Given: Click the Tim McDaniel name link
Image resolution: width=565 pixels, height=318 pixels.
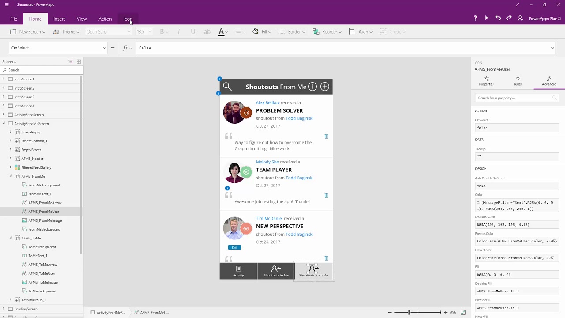Looking at the screenshot, I should click(x=269, y=218).
